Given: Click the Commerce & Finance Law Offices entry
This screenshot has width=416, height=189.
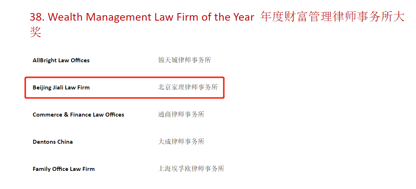Looking at the screenshot, I should pyautogui.click(x=78, y=115).
